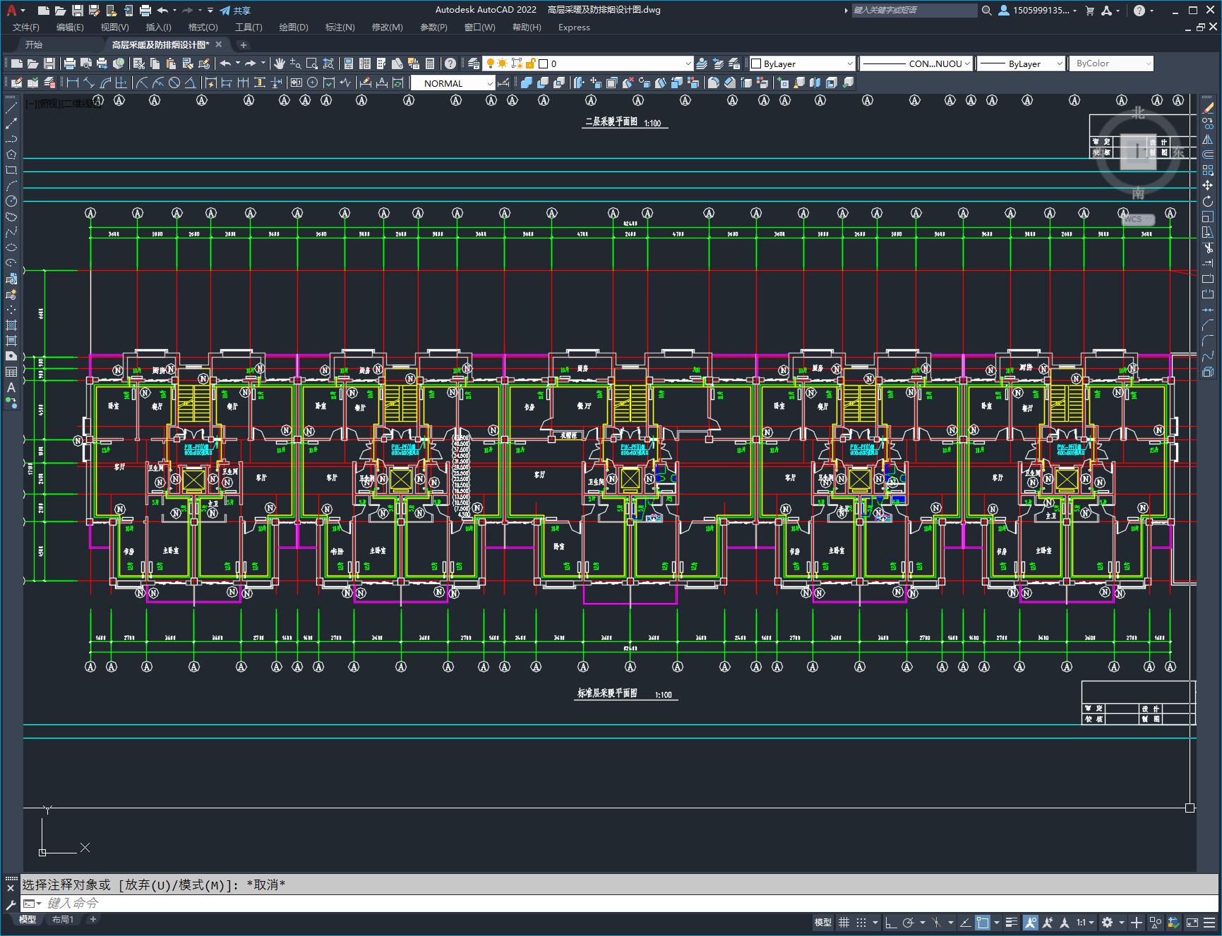Open the 标注(N) menu
1222x936 pixels.
340,28
